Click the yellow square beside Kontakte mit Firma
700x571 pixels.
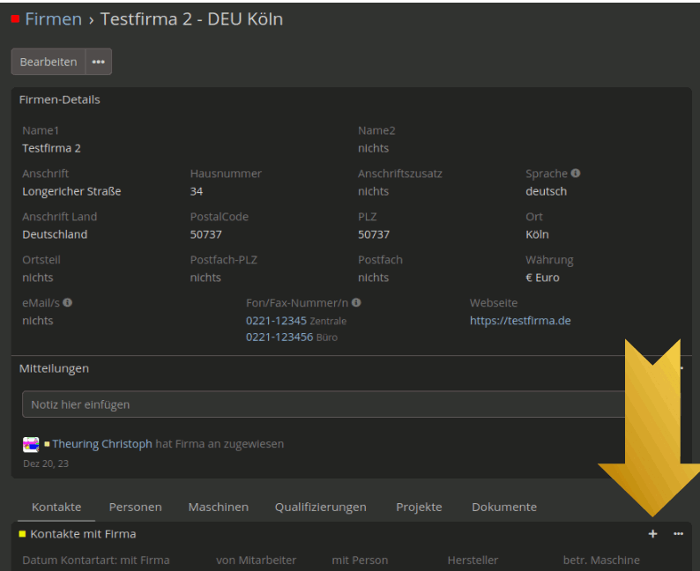pos(22,534)
